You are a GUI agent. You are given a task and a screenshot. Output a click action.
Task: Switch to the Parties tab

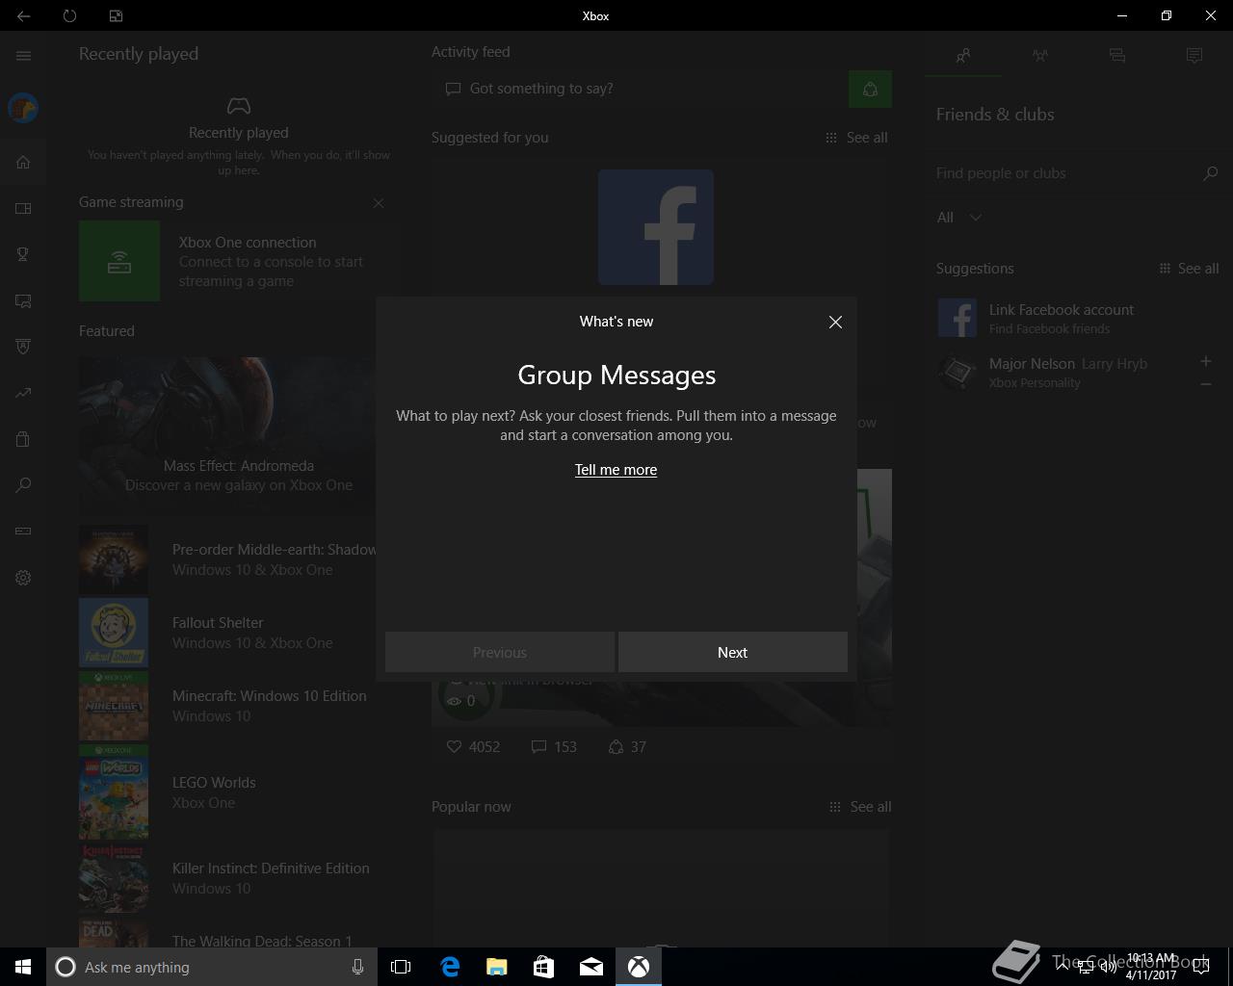click(1040, 56)
